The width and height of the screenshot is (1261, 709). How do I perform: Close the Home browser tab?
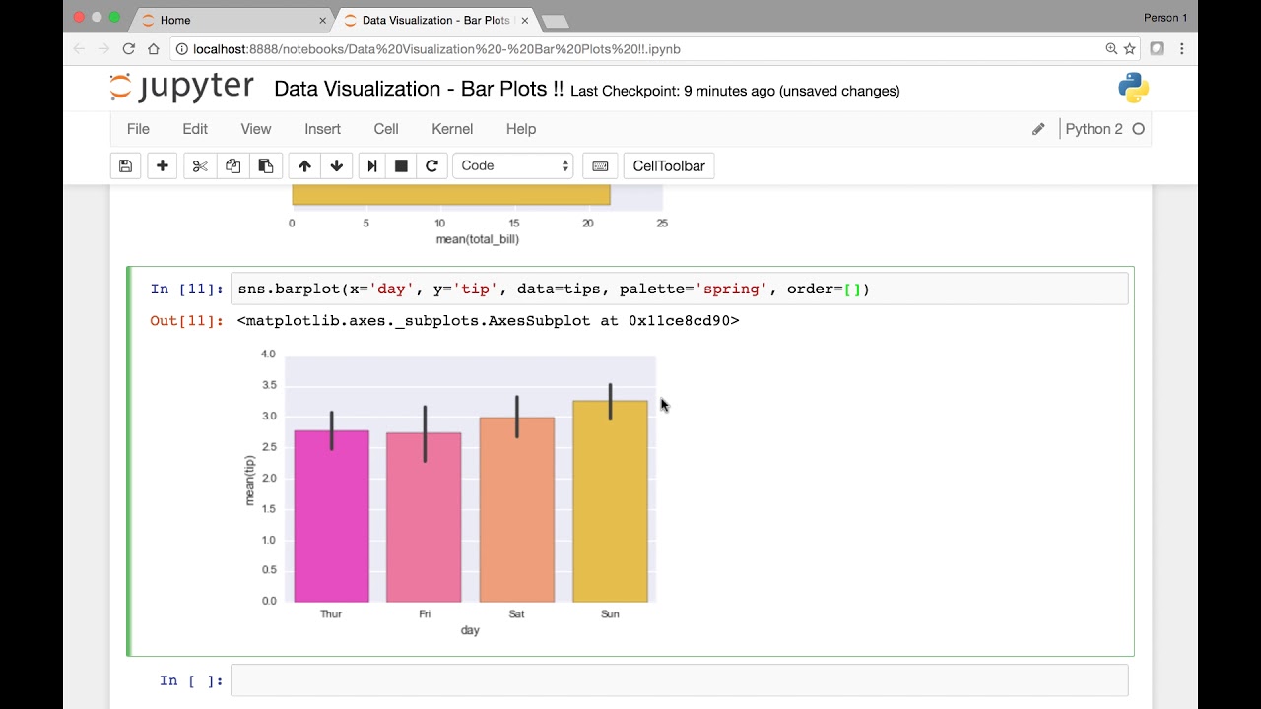(322, 20)
